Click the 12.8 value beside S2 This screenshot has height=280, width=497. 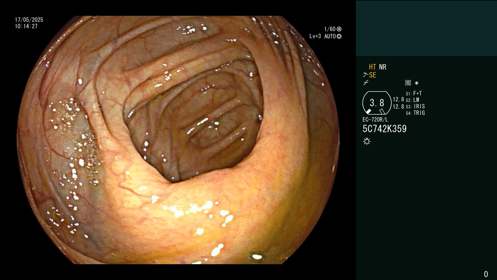(398, 100)
